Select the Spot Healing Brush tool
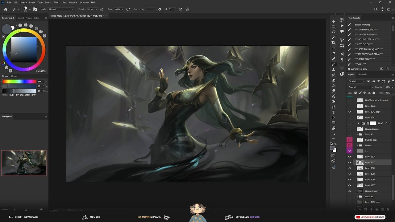The height and width of the screenshot is (222, 395). 333,59
